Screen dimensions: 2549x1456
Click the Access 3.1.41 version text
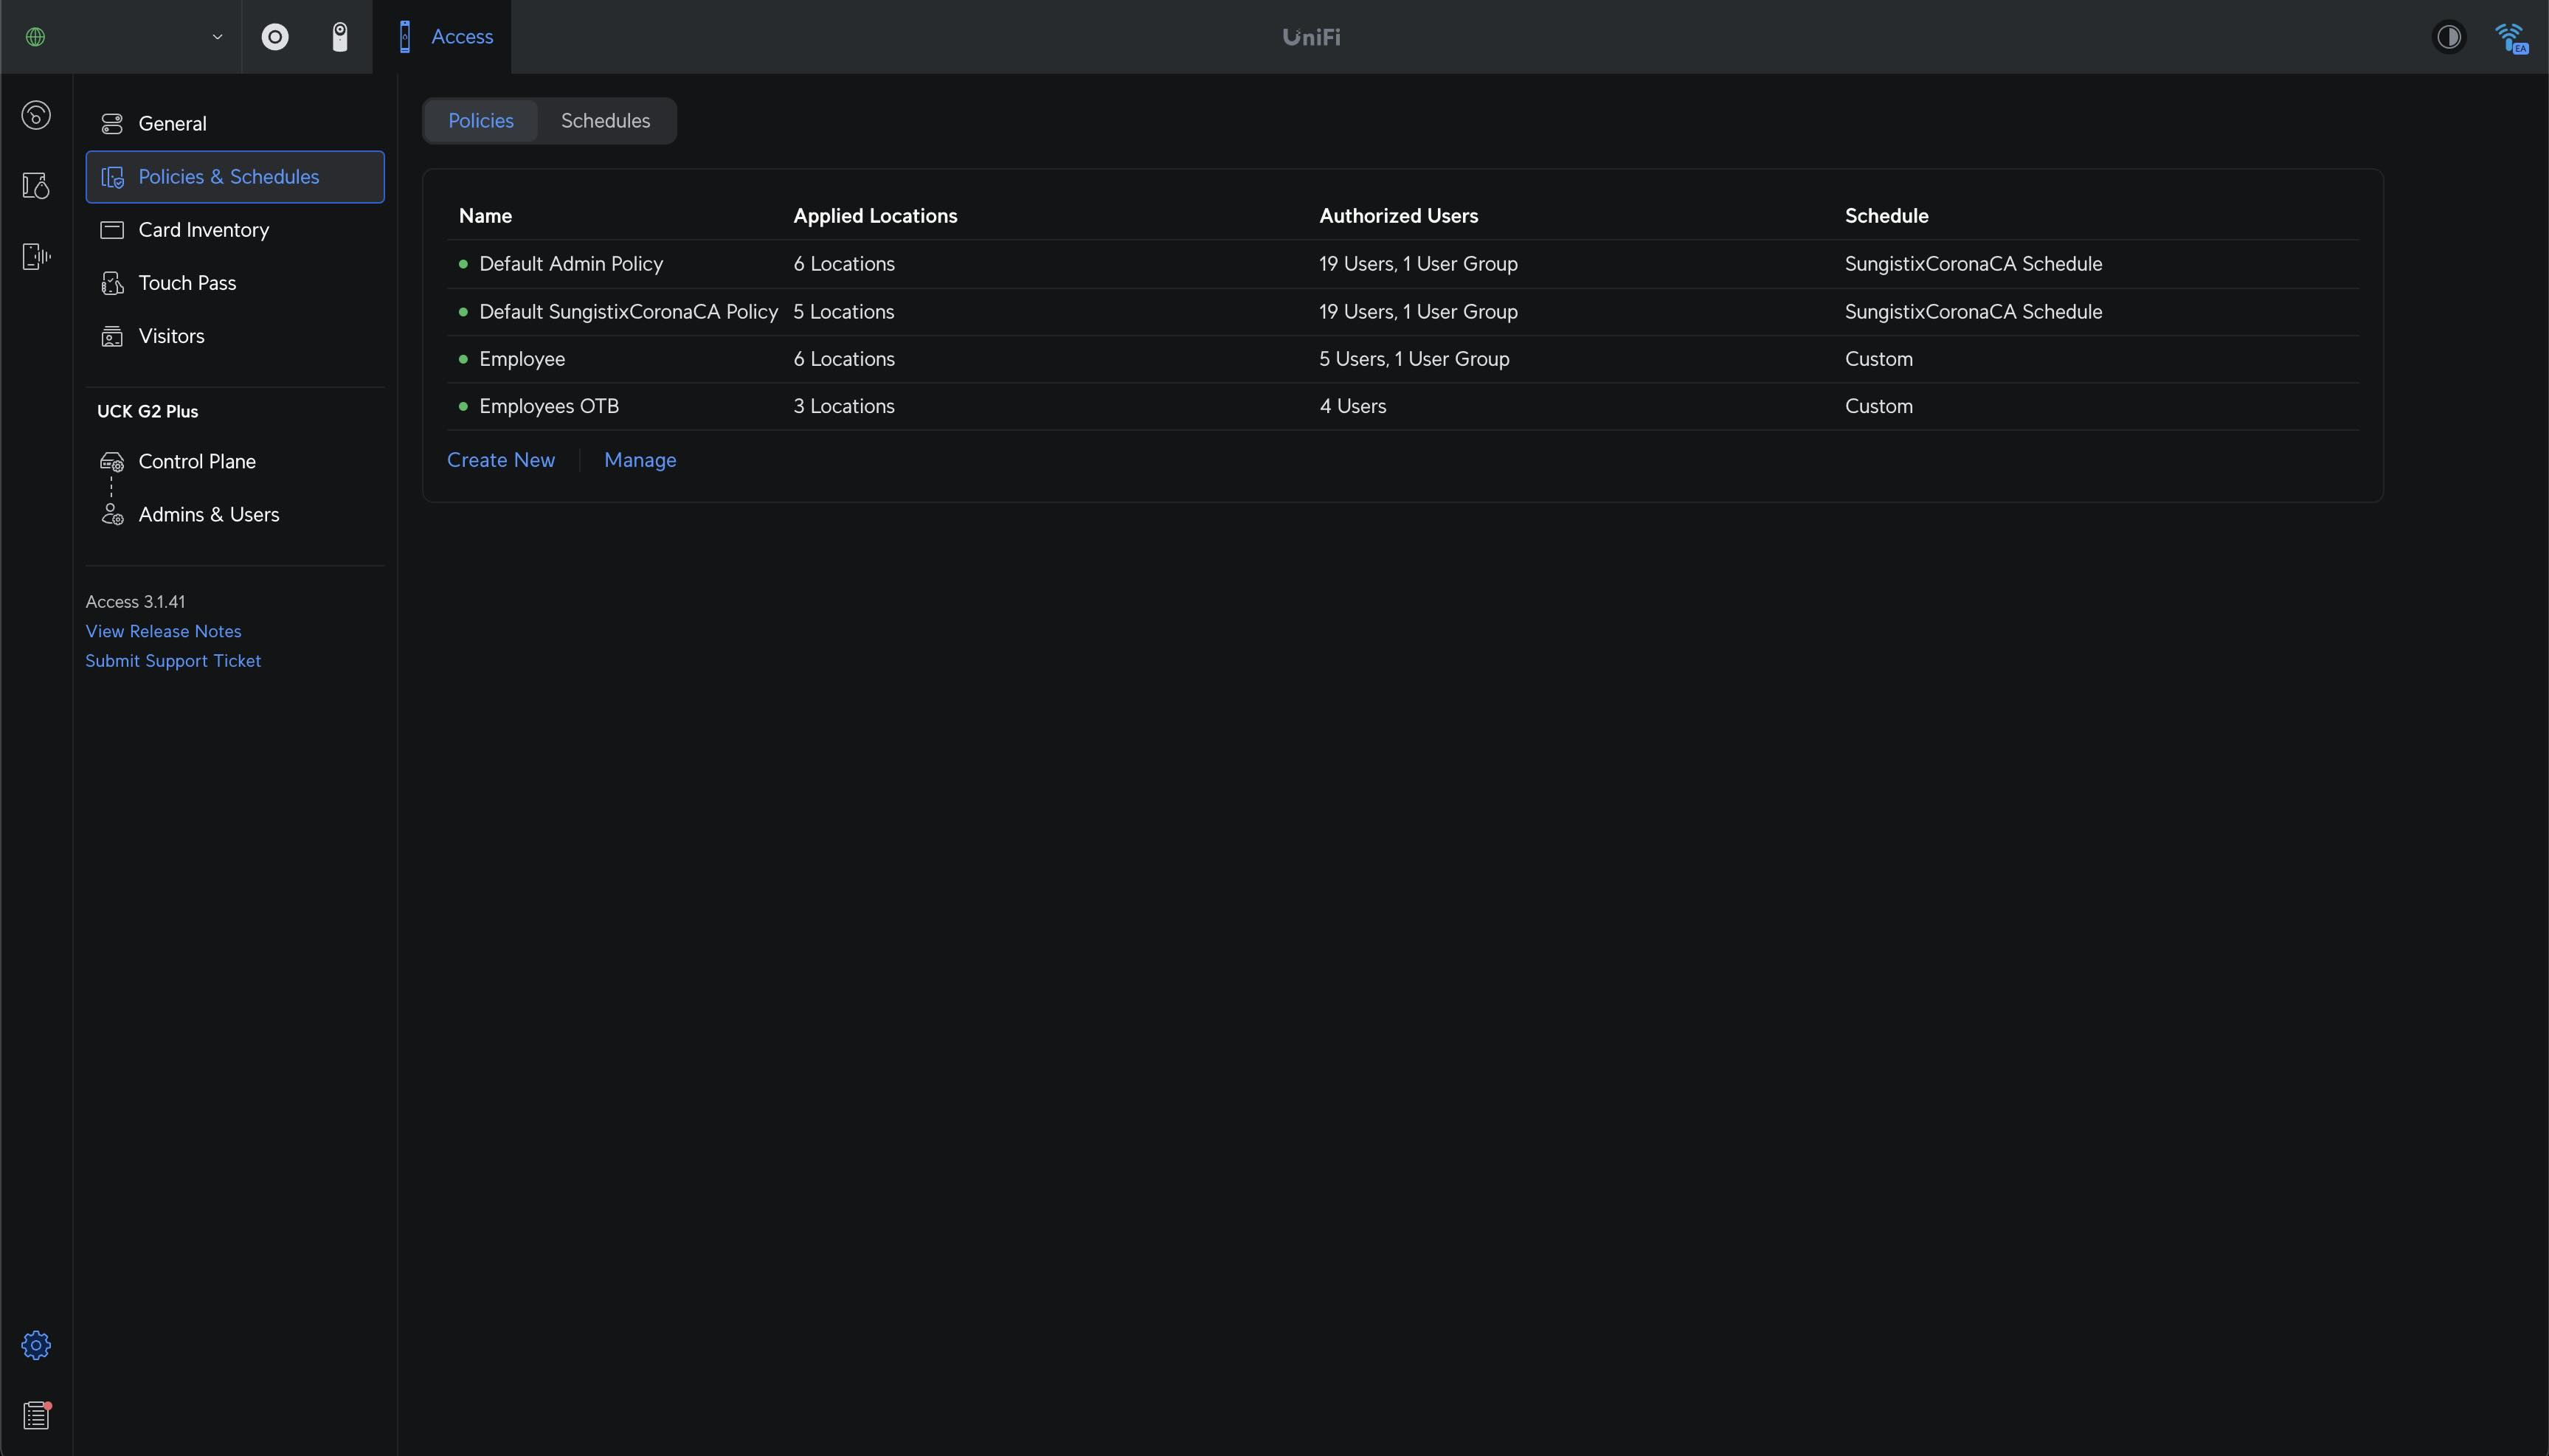pyautogui.click(x=135, y=602)
